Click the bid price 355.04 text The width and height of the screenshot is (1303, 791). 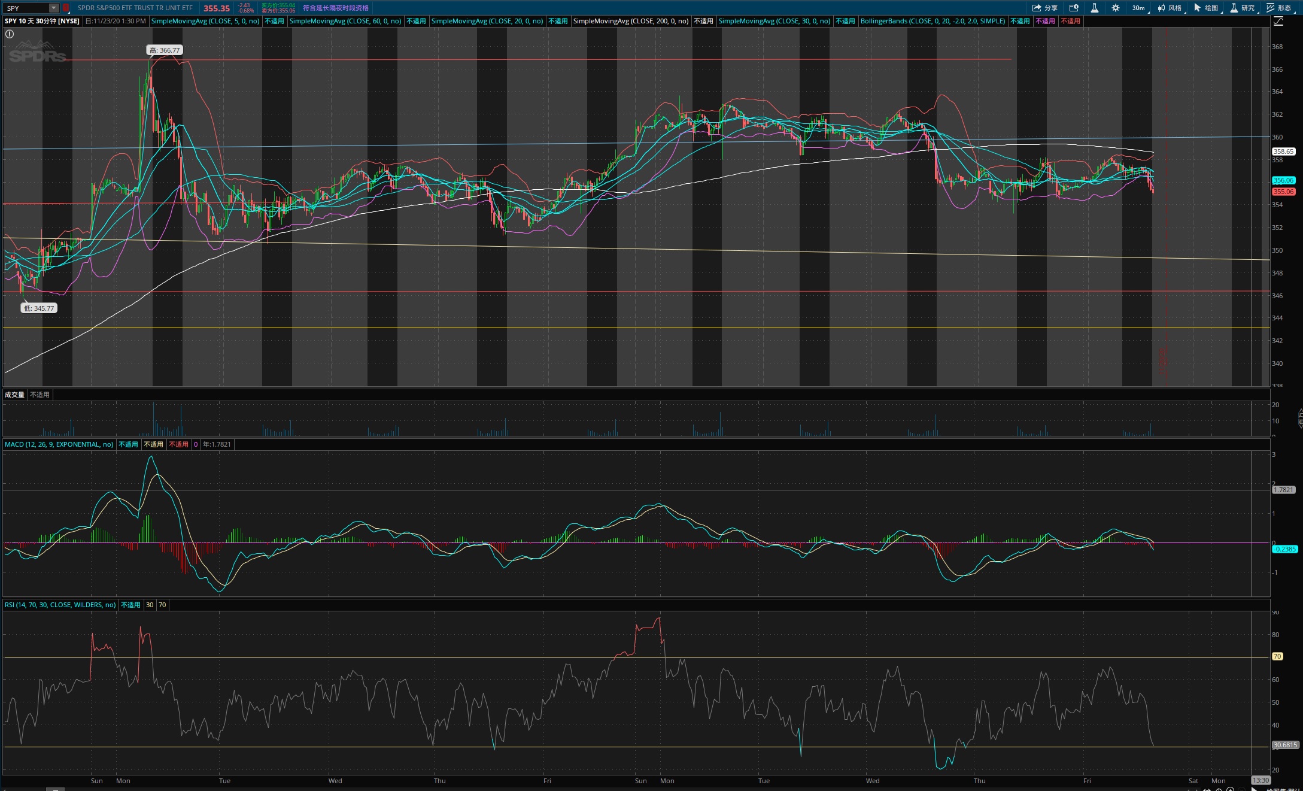278,5
